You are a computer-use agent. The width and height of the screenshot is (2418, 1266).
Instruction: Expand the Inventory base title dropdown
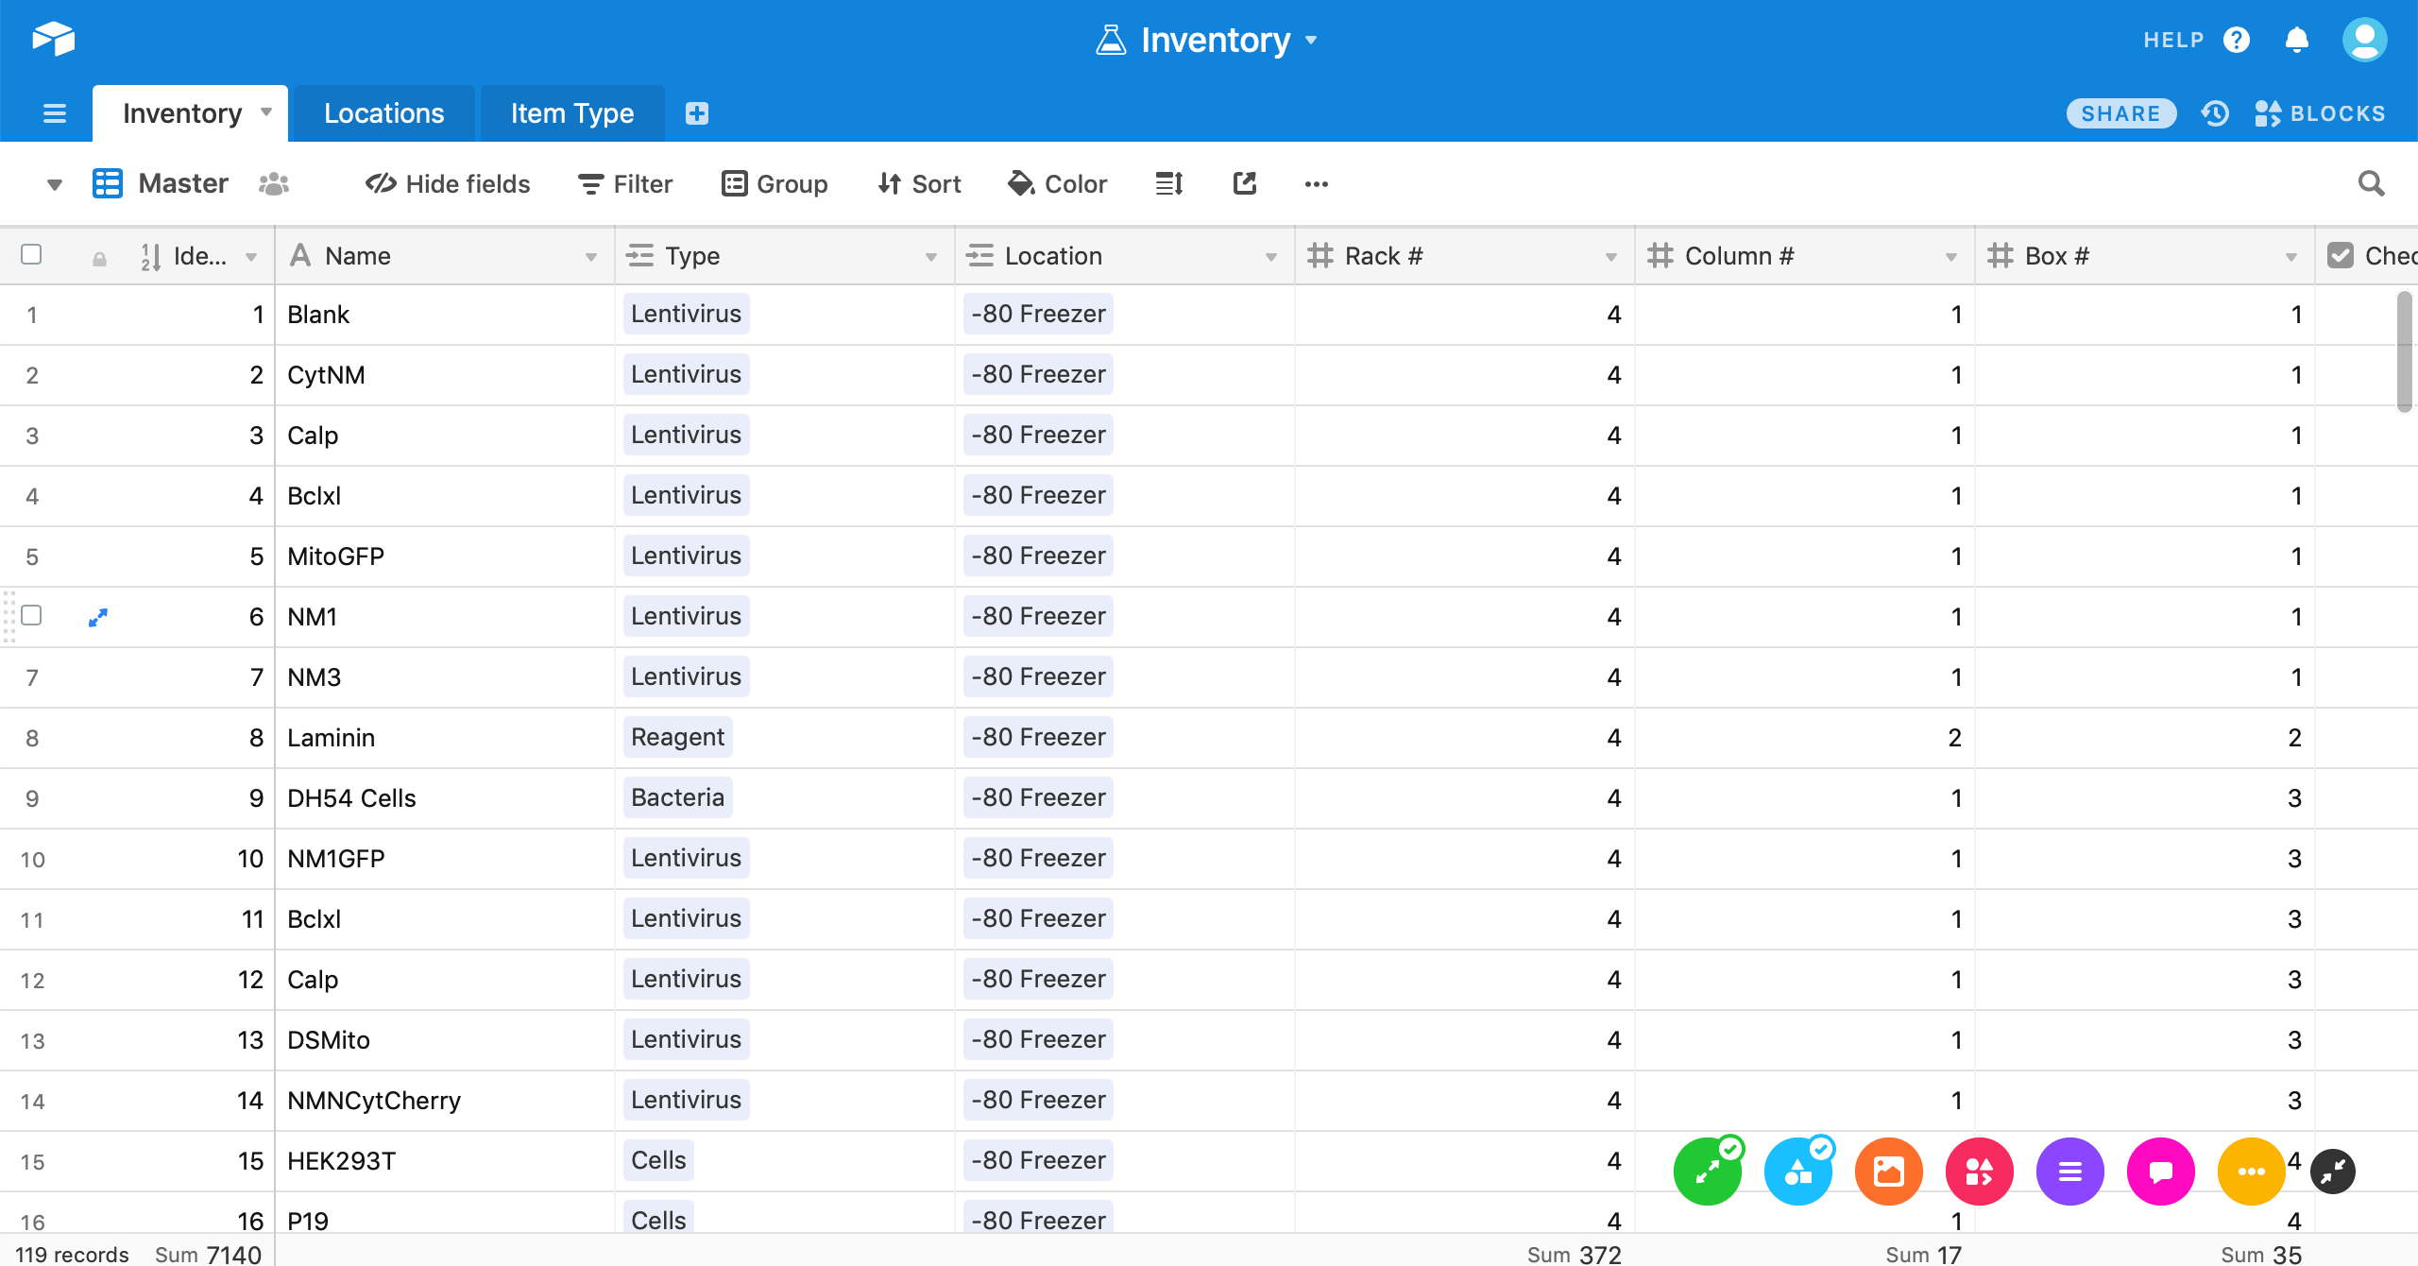(x=1311, y=40)
